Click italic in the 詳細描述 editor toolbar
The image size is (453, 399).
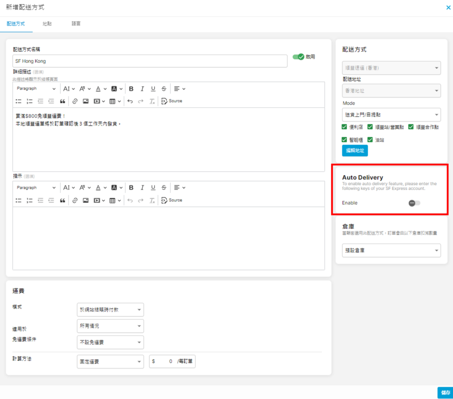click(x=142, y=88)
